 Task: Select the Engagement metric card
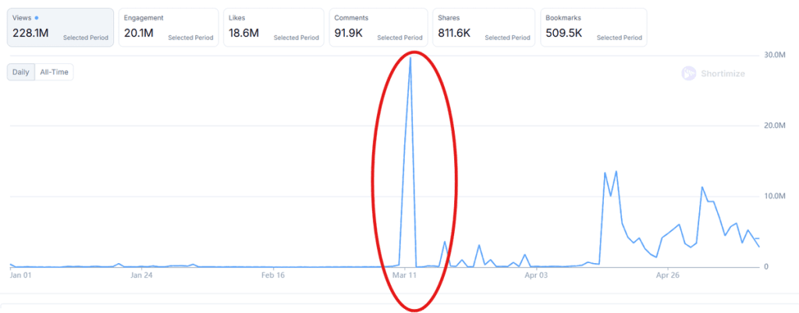(165, 27)
